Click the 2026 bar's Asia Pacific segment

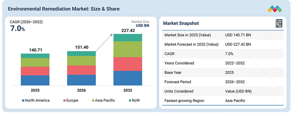click(81, 61)
